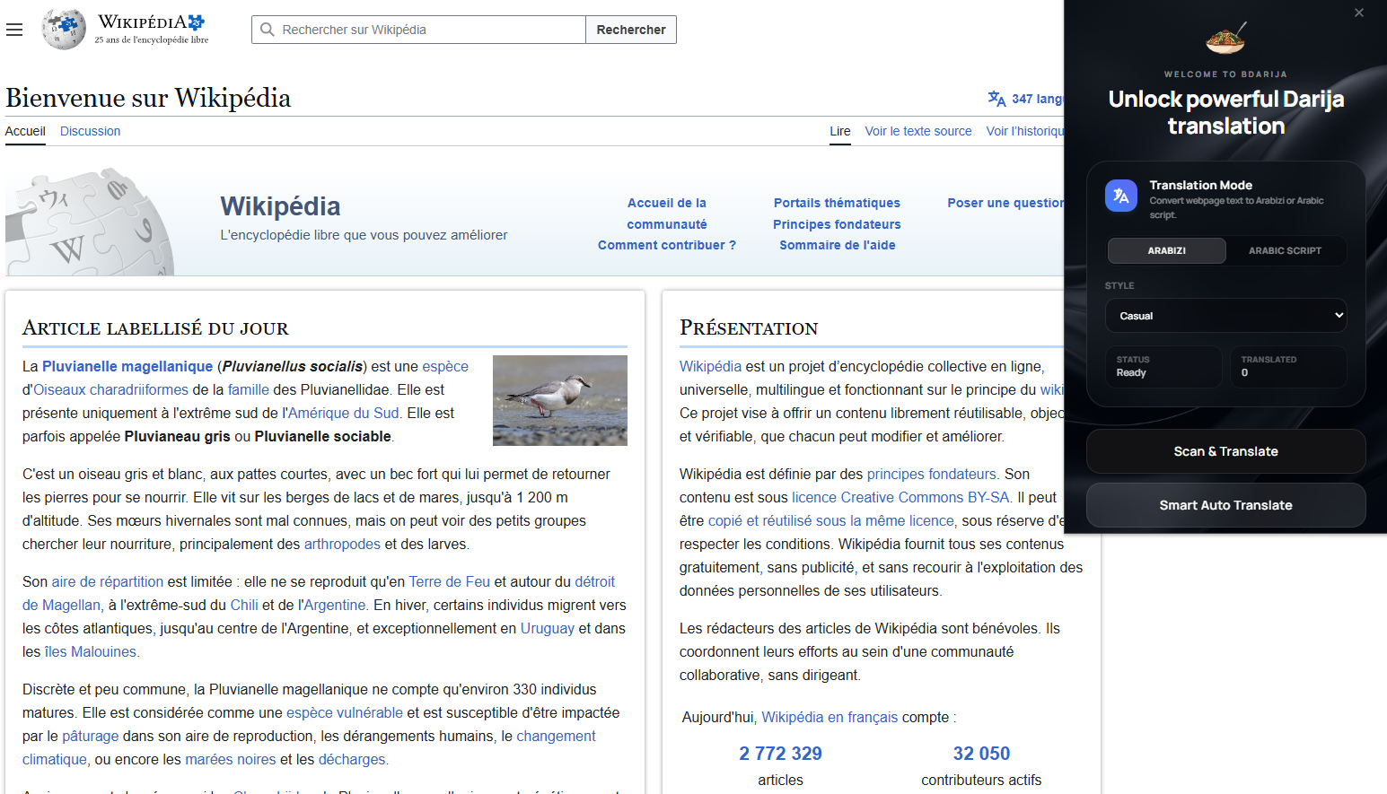Image resolution: width=1387 pixels, height=794 pixels.
Task: Open the Amérique du Sud link
Action: point(343,413)
